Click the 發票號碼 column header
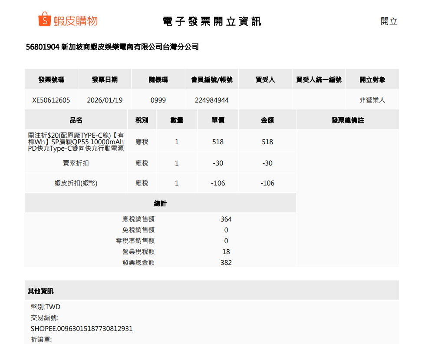The height and width of the screenshot is (354, 425). (51, 79)
